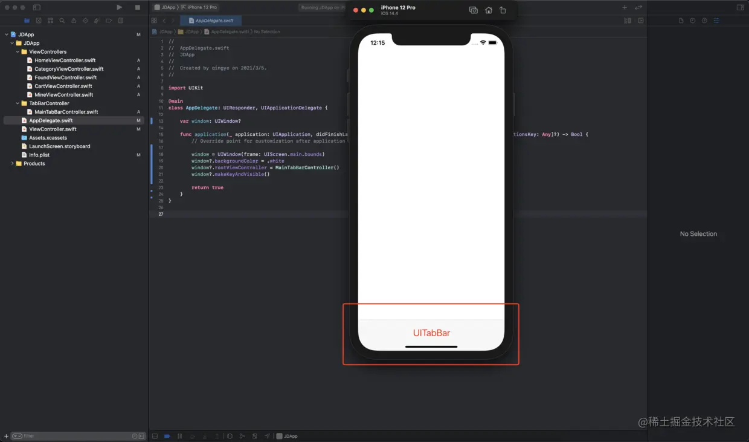Adjust editor options lines icon
Viewport: 749px width, 442px height.
628,21
